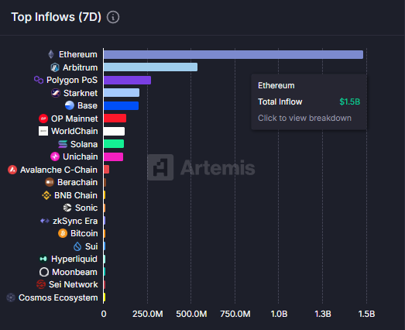Image resolution: width=405 pixels, height=330 pixels.
Task: Click the Sei Network logo icon
Action: (x=41, y=284)
